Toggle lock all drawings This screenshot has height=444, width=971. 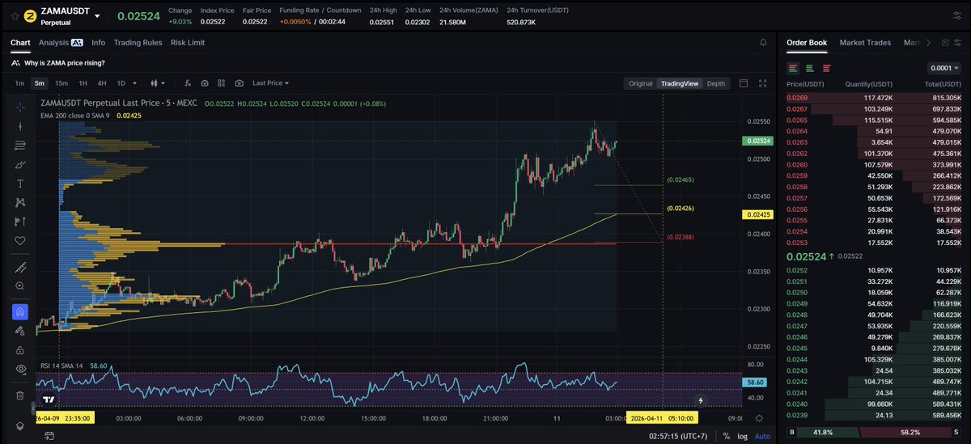[20, 349]
